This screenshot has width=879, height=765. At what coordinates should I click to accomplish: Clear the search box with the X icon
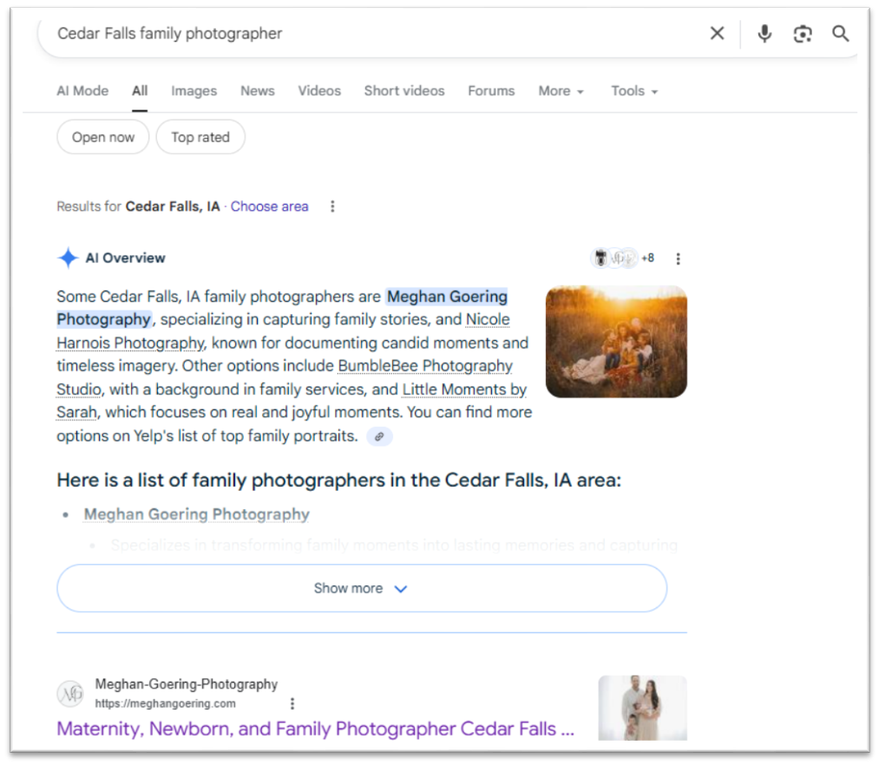click(x=717, y=34)
